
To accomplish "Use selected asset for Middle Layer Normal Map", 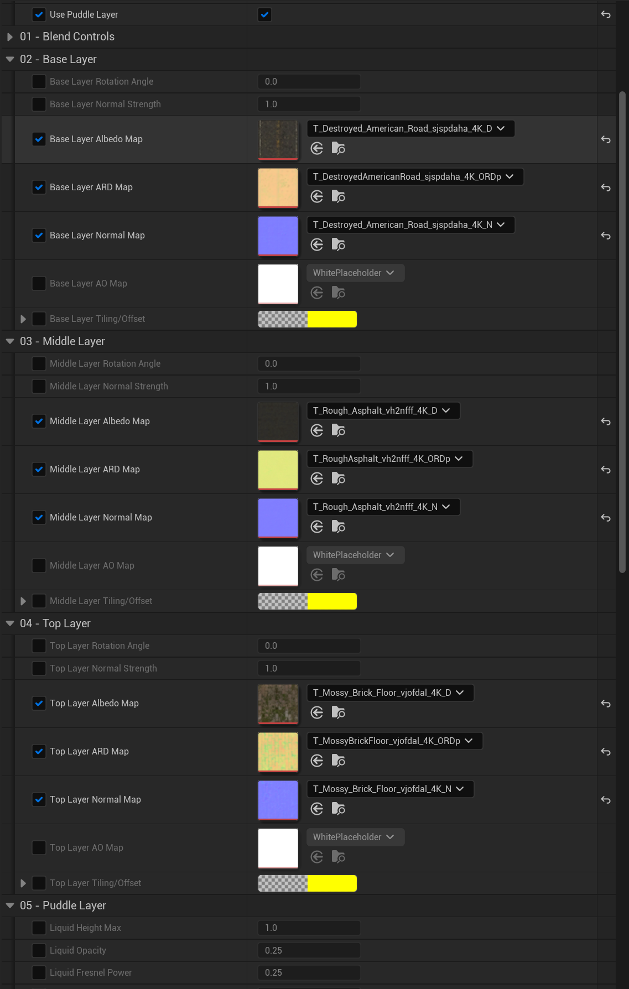I will pyautogui.click(x=317, y=527).
